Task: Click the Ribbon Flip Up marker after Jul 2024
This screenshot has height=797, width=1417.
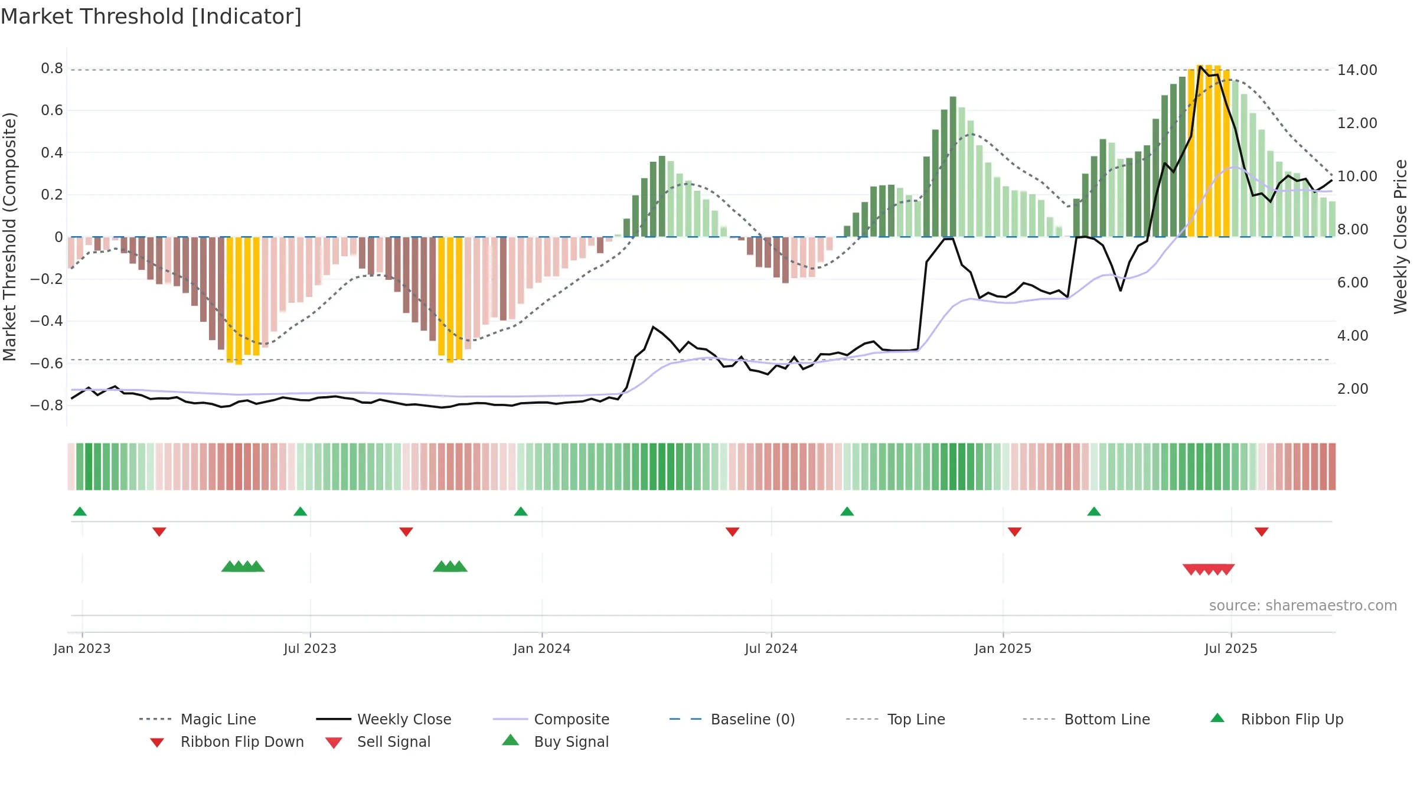Action: (847, 511)
